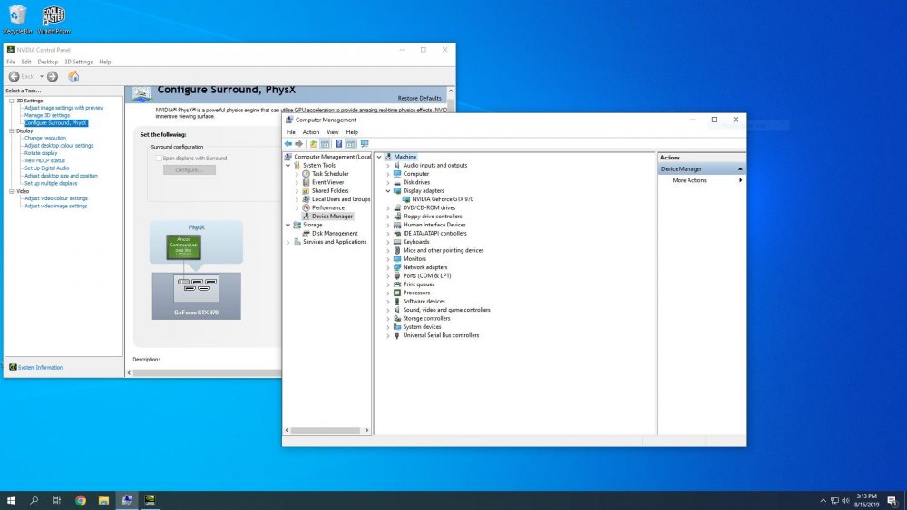
Task: Collapse the Machine root node
Action: (x=379, y=157)
